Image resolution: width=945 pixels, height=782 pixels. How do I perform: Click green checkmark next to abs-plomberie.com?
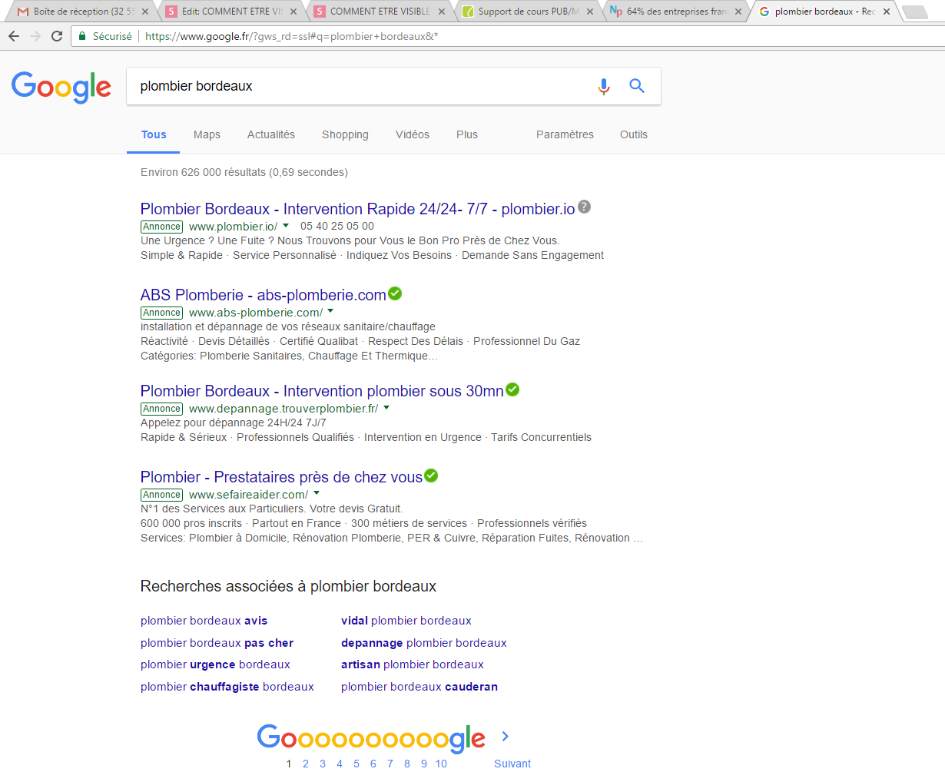(395, 293)
